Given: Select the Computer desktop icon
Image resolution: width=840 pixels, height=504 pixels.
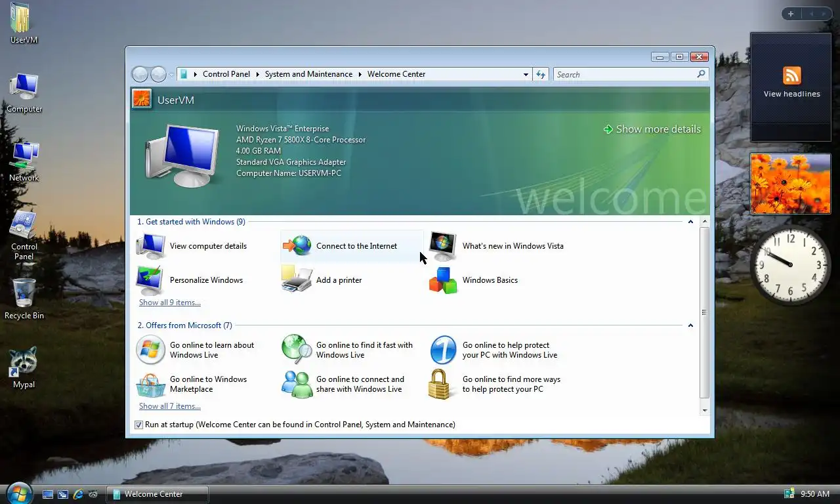Looking at the screenshot, I should point(24,93).
